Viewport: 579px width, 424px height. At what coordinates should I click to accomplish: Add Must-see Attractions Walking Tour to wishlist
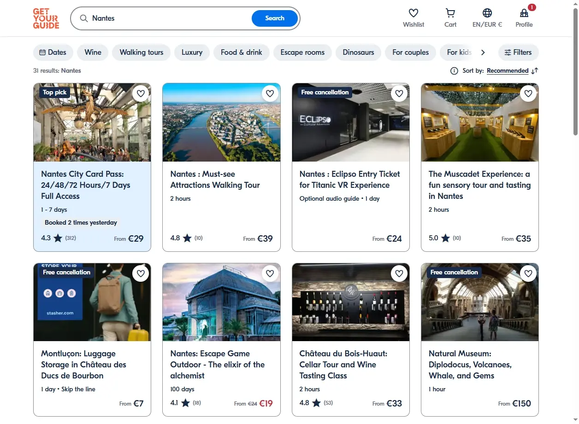coord(270,93)
